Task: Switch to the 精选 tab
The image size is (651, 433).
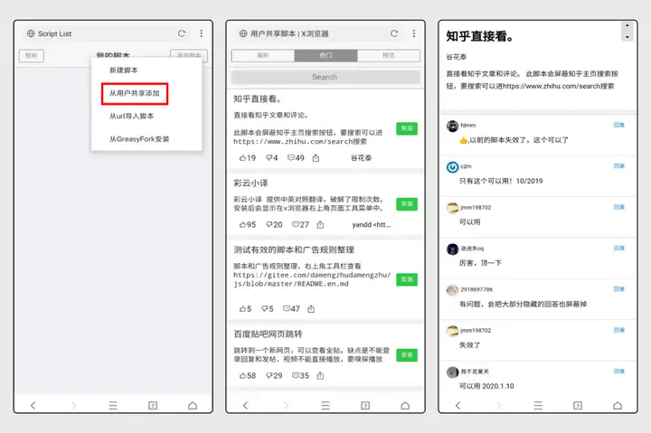Action: (x=389, y=55)
